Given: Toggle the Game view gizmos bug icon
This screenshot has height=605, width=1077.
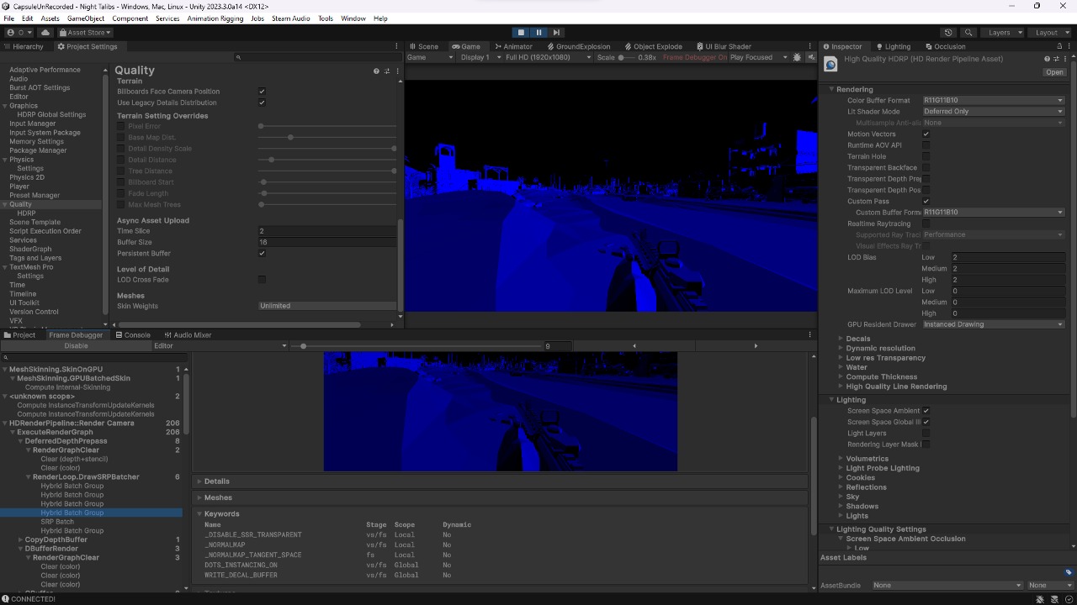Looking at the screenshot, I should (797, 57).
